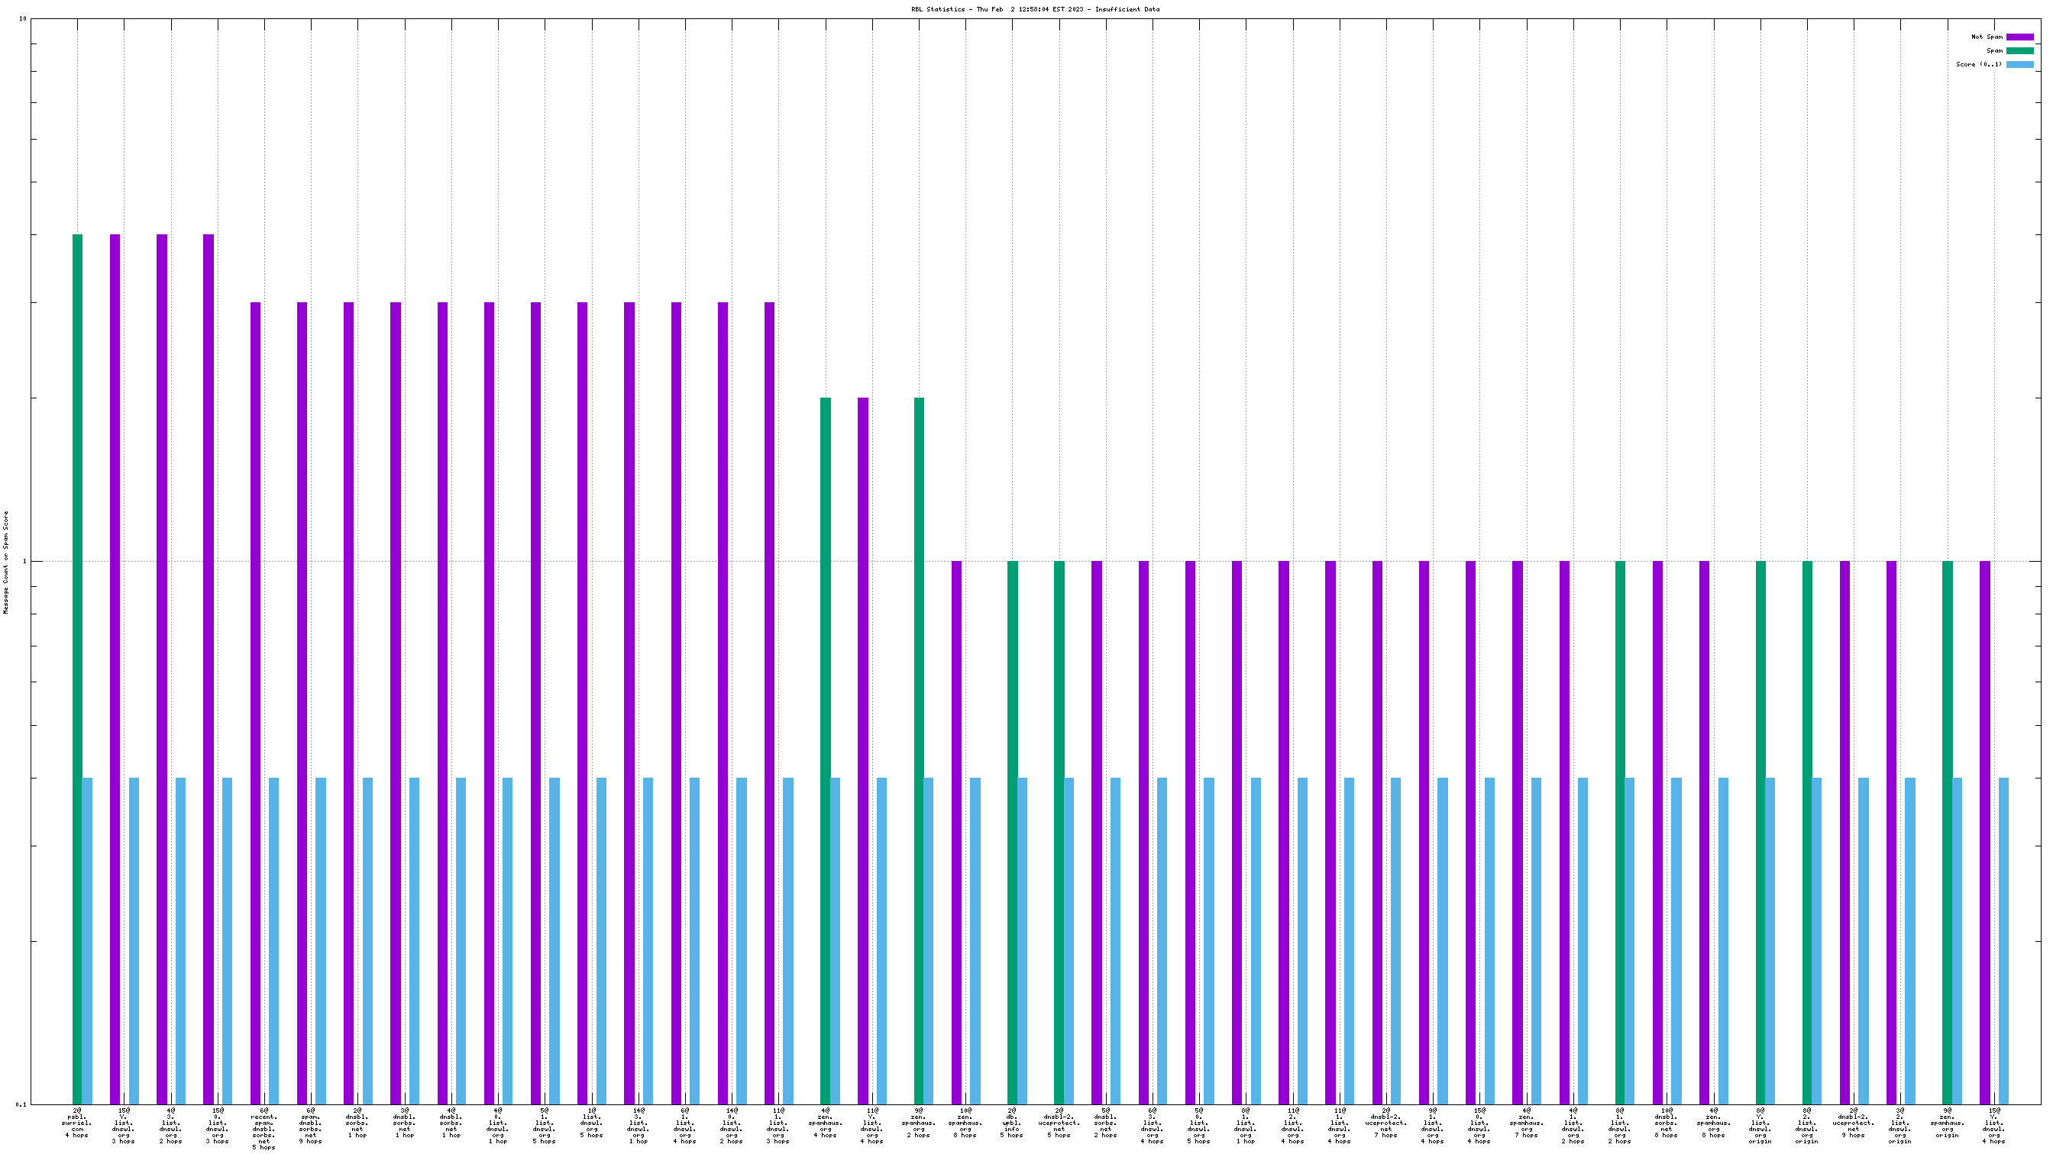
Task: Click the 'Not Spam' legend label
Action: (x=1986, y=37)
